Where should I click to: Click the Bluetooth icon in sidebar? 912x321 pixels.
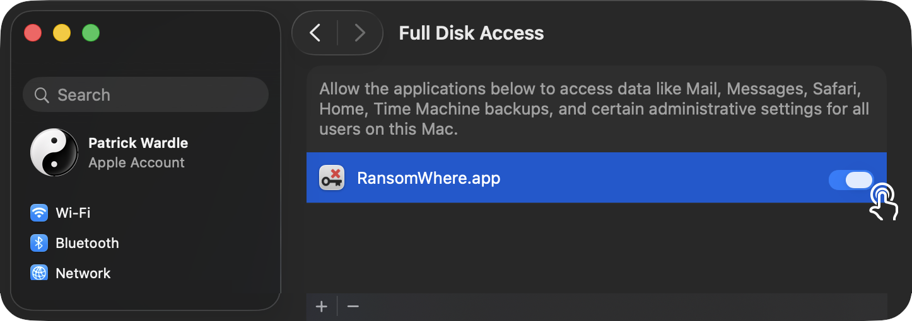pos(39,243)
